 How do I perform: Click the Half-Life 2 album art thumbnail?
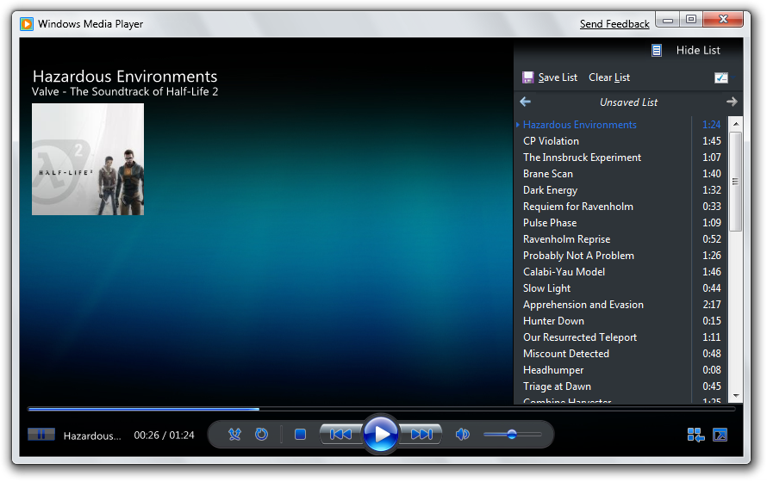point(88,159)
